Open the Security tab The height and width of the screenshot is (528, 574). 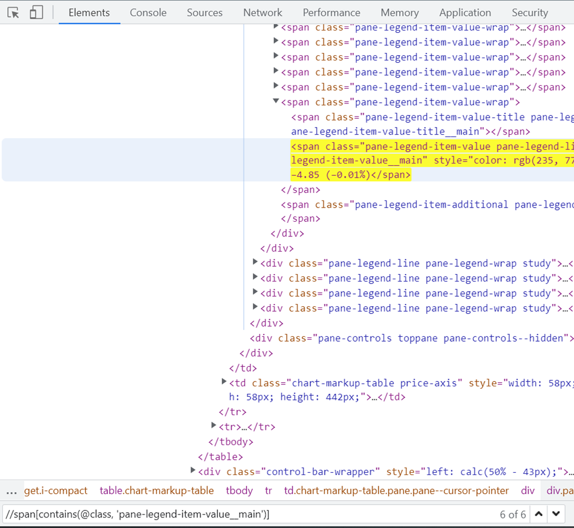(530, 12)
